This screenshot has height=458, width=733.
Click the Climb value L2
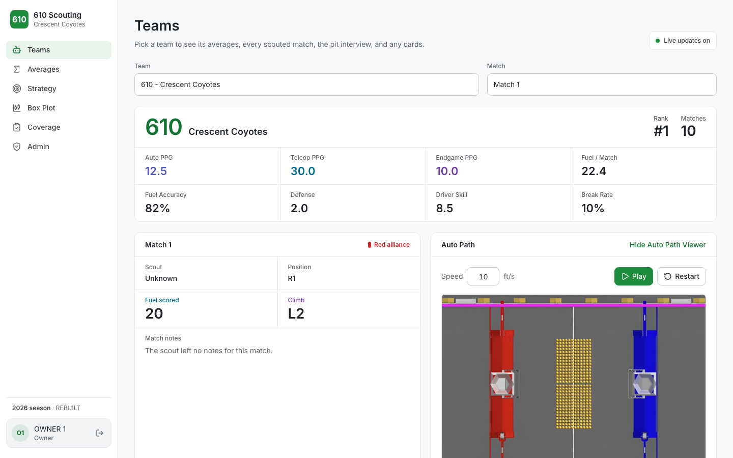[296, 313]
